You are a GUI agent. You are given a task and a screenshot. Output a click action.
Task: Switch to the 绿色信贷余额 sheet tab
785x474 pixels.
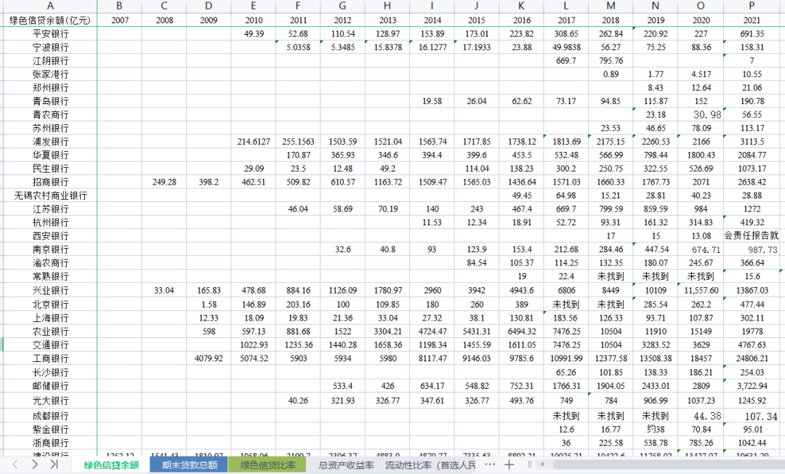tap(111, 465)
